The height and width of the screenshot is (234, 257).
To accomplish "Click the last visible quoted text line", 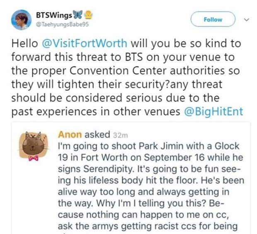I will point(148,226).
